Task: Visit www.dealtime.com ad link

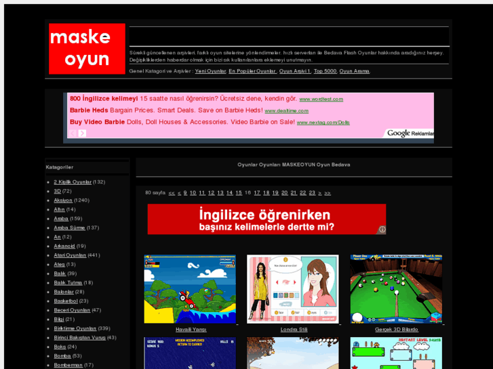Action: [286, 111]
